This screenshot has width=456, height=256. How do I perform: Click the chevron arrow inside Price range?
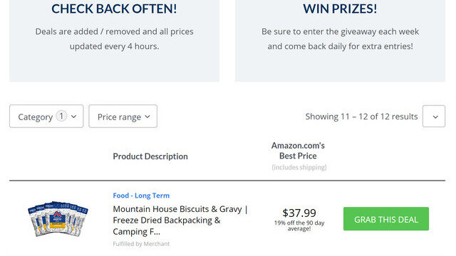(147, 117)
